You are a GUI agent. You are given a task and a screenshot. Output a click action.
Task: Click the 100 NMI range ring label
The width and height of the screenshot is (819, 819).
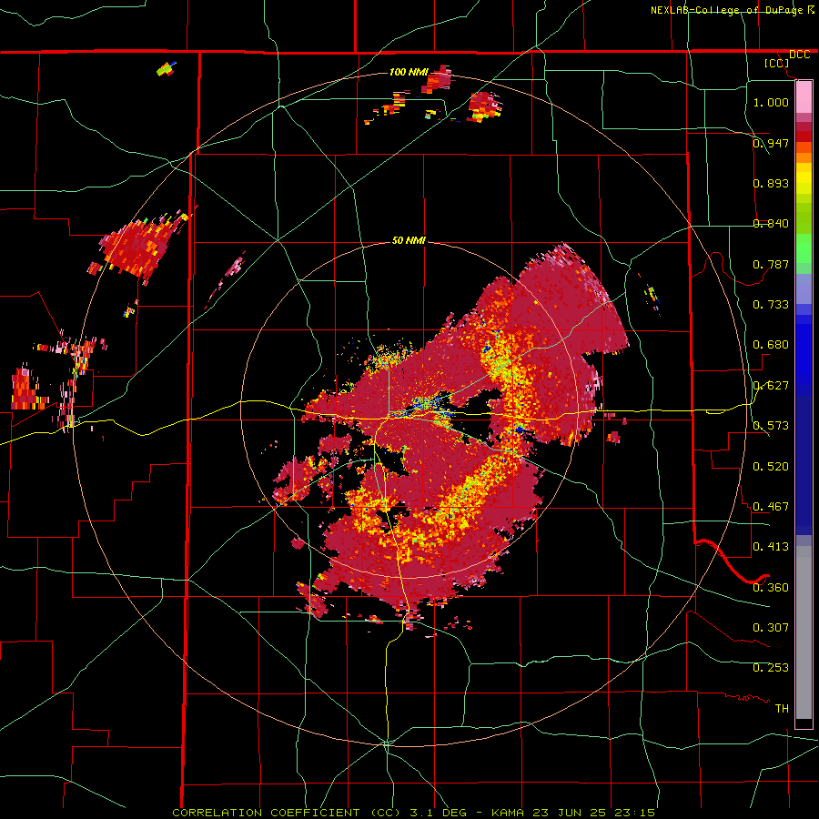click(x=409, y=72)
